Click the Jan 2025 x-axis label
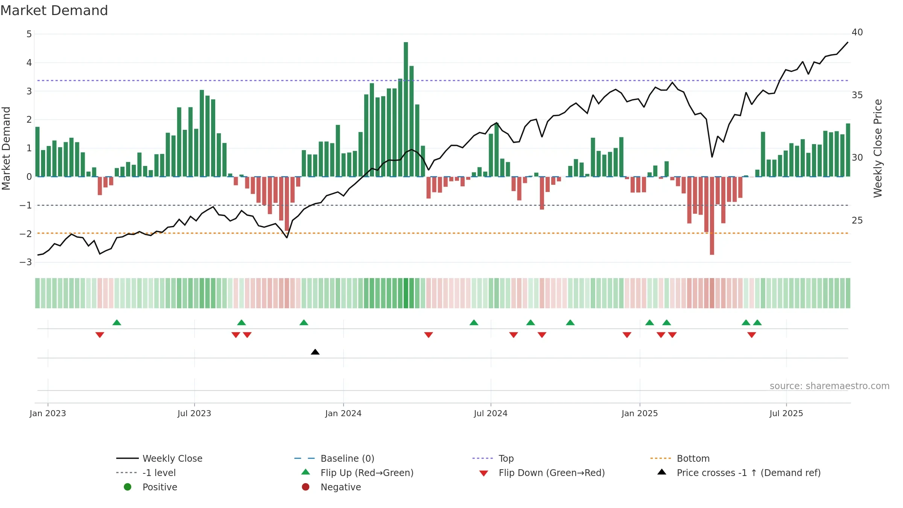The image size is (903, 508). [640, 413]
